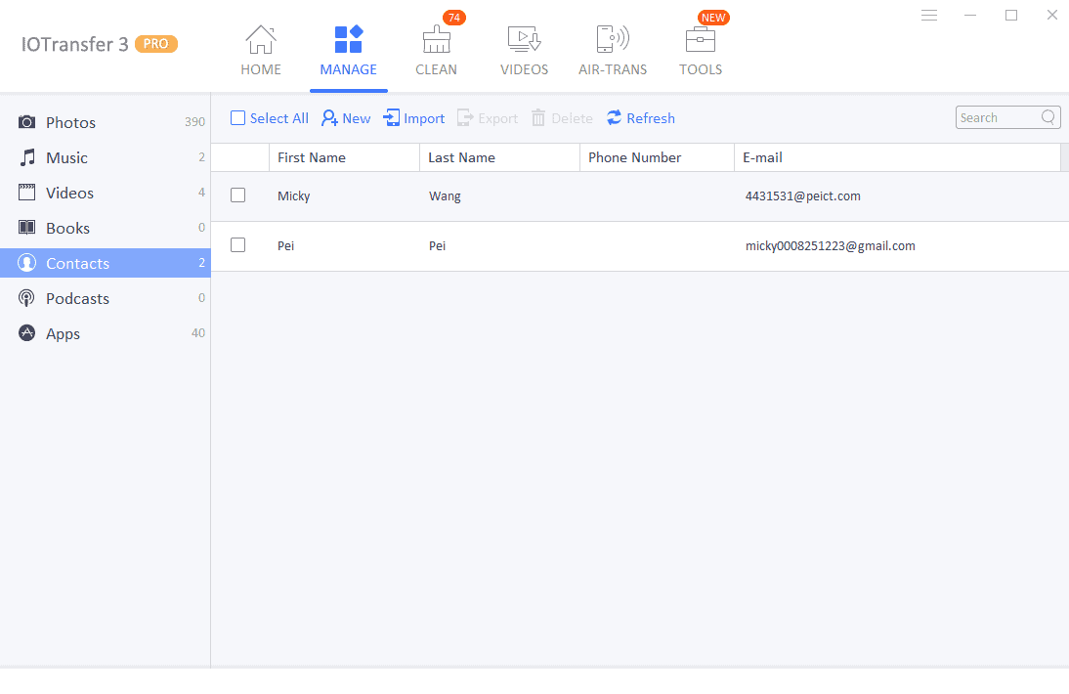Tick the checkbox for contact Pei
Viewport: 1069px width, 694px height.
pyautogui.click(x=237, y=244)
